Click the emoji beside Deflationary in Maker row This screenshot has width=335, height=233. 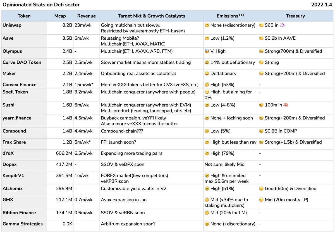coord(207,74)
